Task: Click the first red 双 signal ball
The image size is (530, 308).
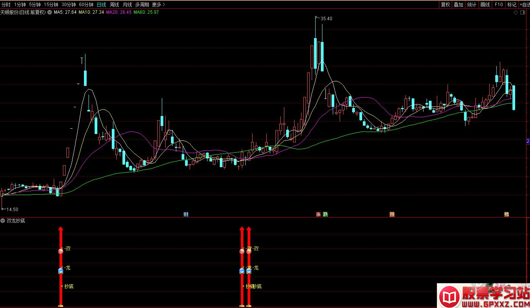Action: click(x=61, y=251)
